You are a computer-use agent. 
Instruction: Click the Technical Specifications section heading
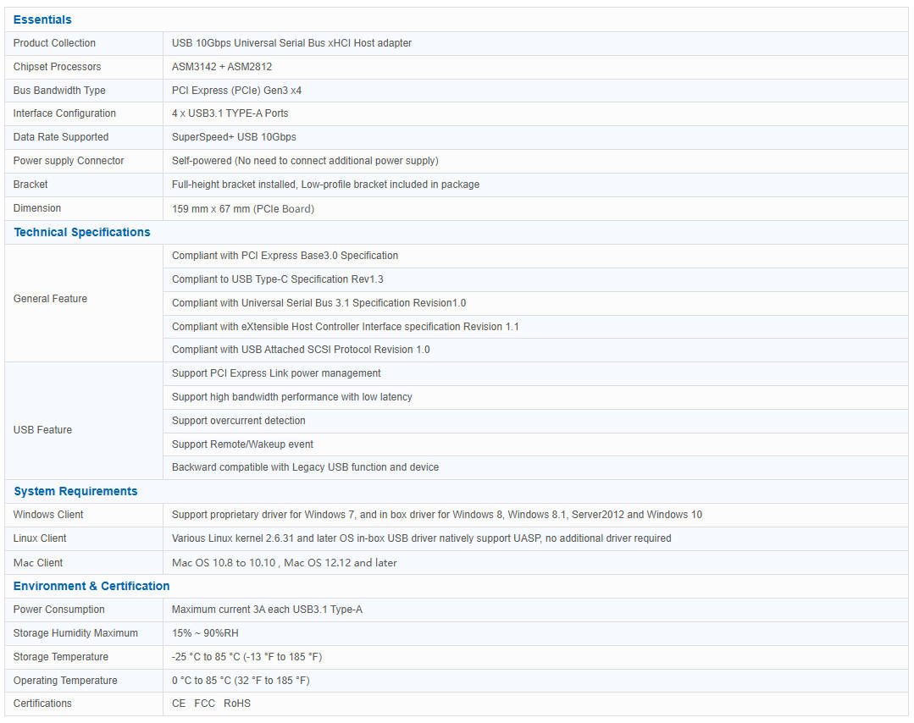tap(81, 232)
